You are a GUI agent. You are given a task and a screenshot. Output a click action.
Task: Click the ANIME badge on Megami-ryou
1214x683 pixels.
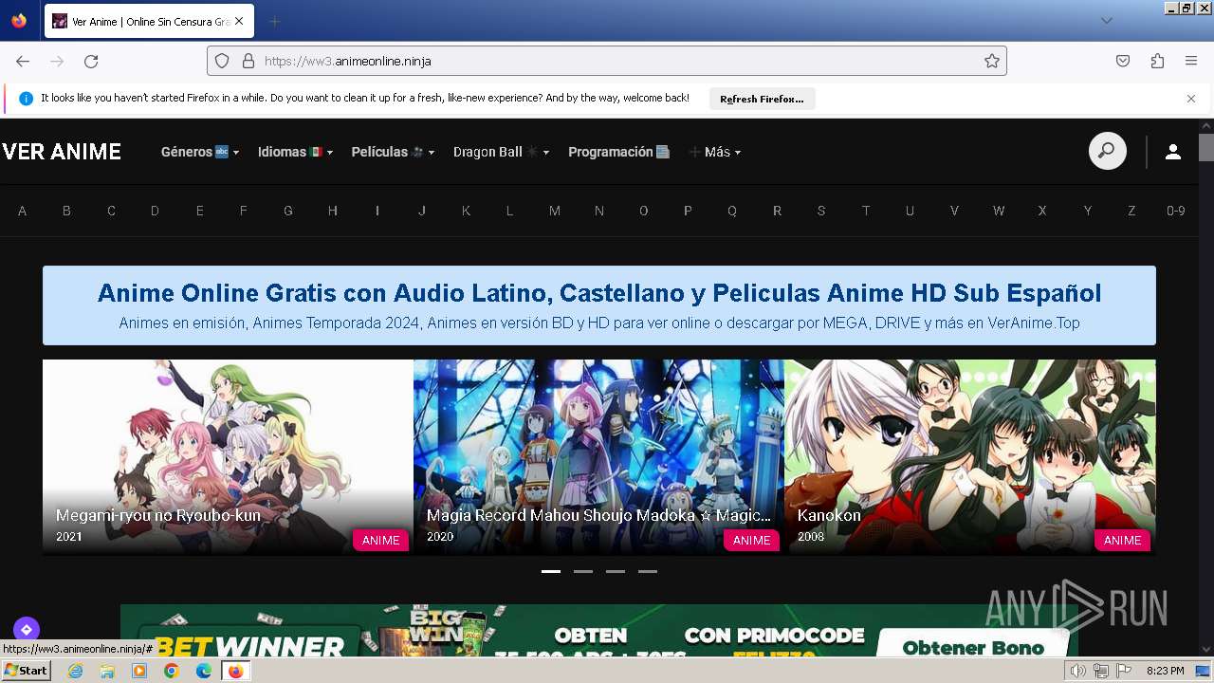380,540
